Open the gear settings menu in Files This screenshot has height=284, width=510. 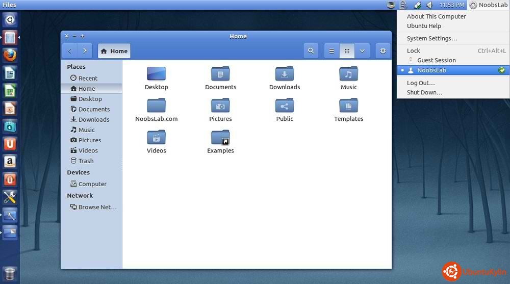coord(383,51)
